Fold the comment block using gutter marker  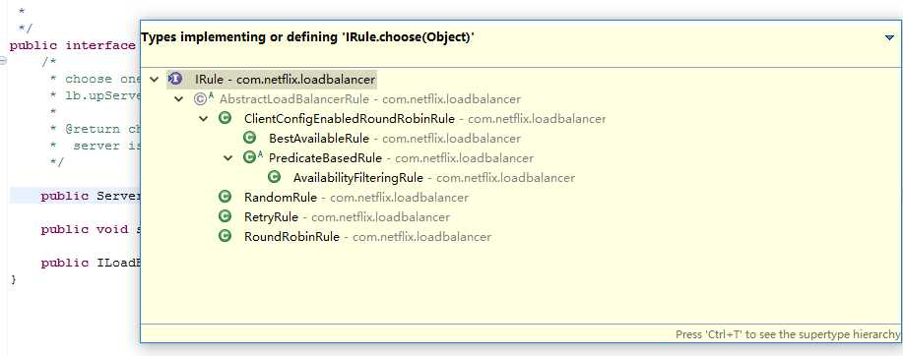(3, 60)
